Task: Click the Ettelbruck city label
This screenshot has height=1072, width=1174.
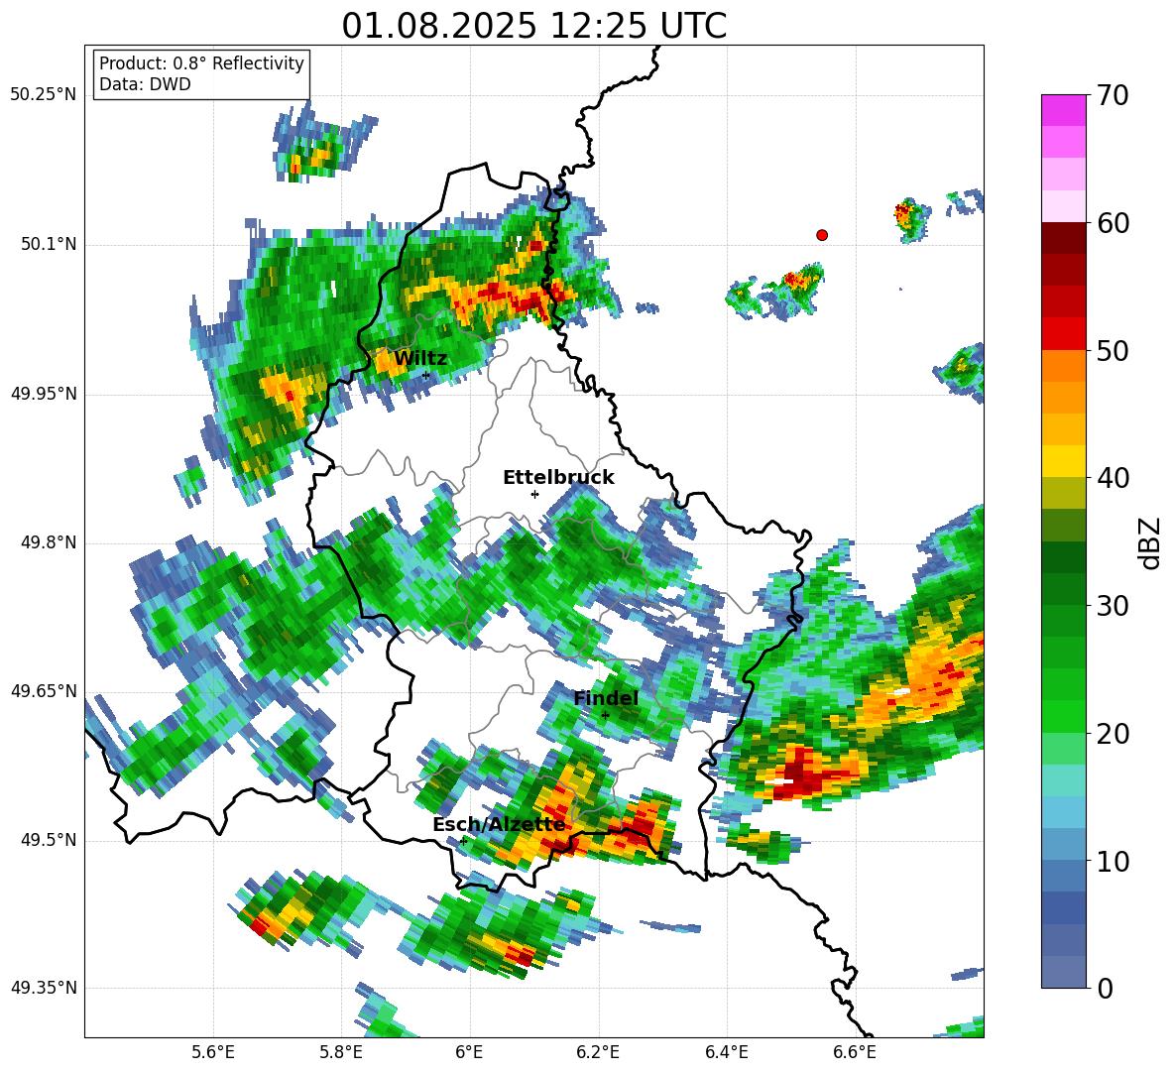Action: click(x=558, y=478)
